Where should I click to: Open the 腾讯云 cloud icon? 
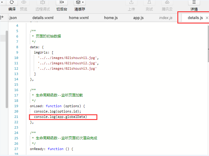pos(167,2)
